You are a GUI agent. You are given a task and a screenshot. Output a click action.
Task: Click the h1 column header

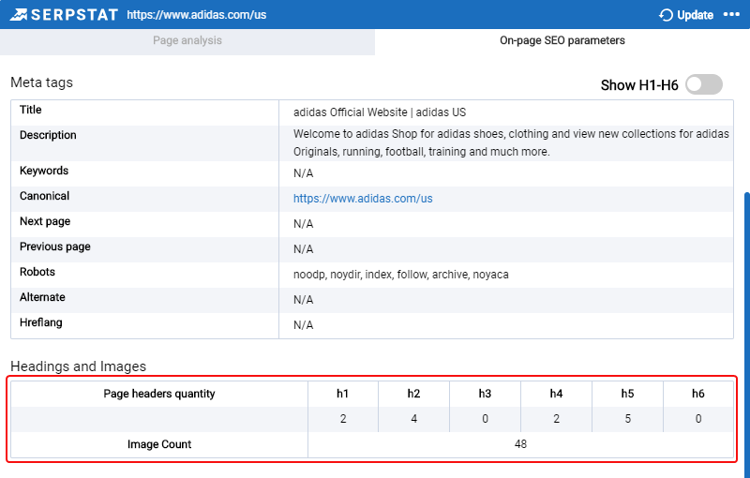pyautogui.click(x=342, y=394)
